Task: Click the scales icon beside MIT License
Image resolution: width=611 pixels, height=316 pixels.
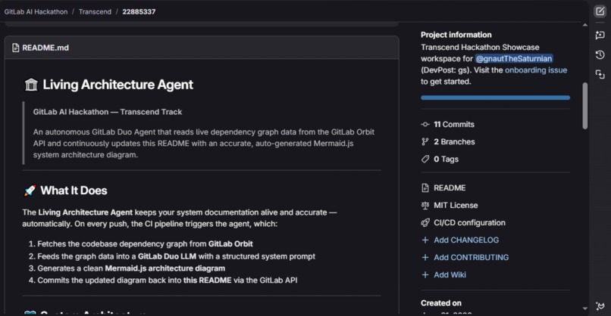Action: tap(425, 205)
